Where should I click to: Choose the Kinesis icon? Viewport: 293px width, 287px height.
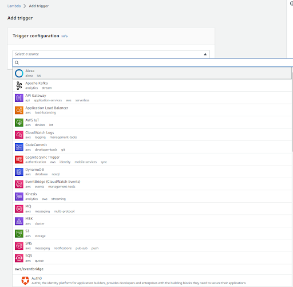tap(19, 196)
